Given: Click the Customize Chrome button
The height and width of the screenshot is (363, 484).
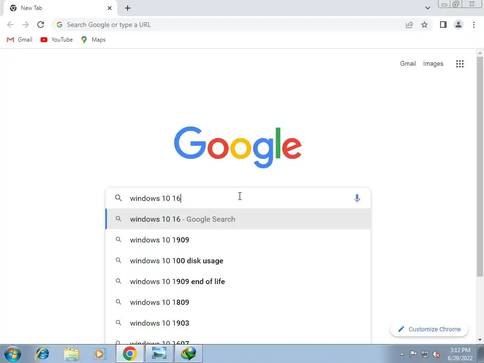Looking at the screenshot, I should [429, 329].
